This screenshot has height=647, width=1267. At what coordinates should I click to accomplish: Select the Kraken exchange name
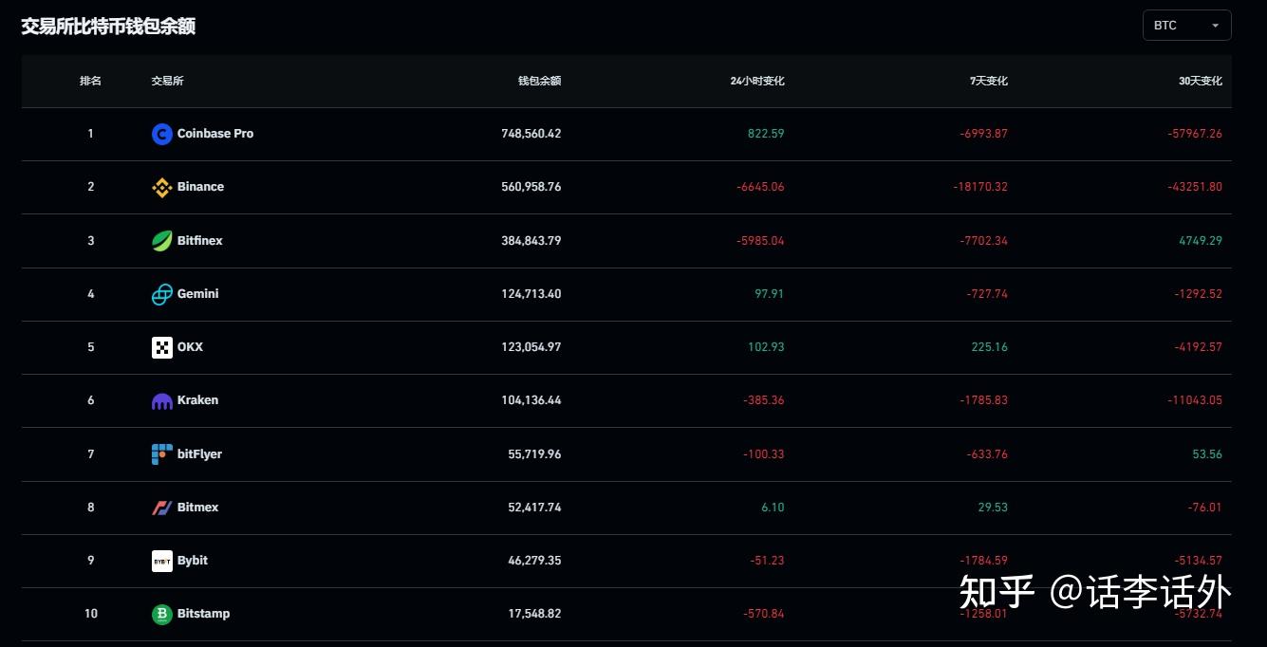197,400
